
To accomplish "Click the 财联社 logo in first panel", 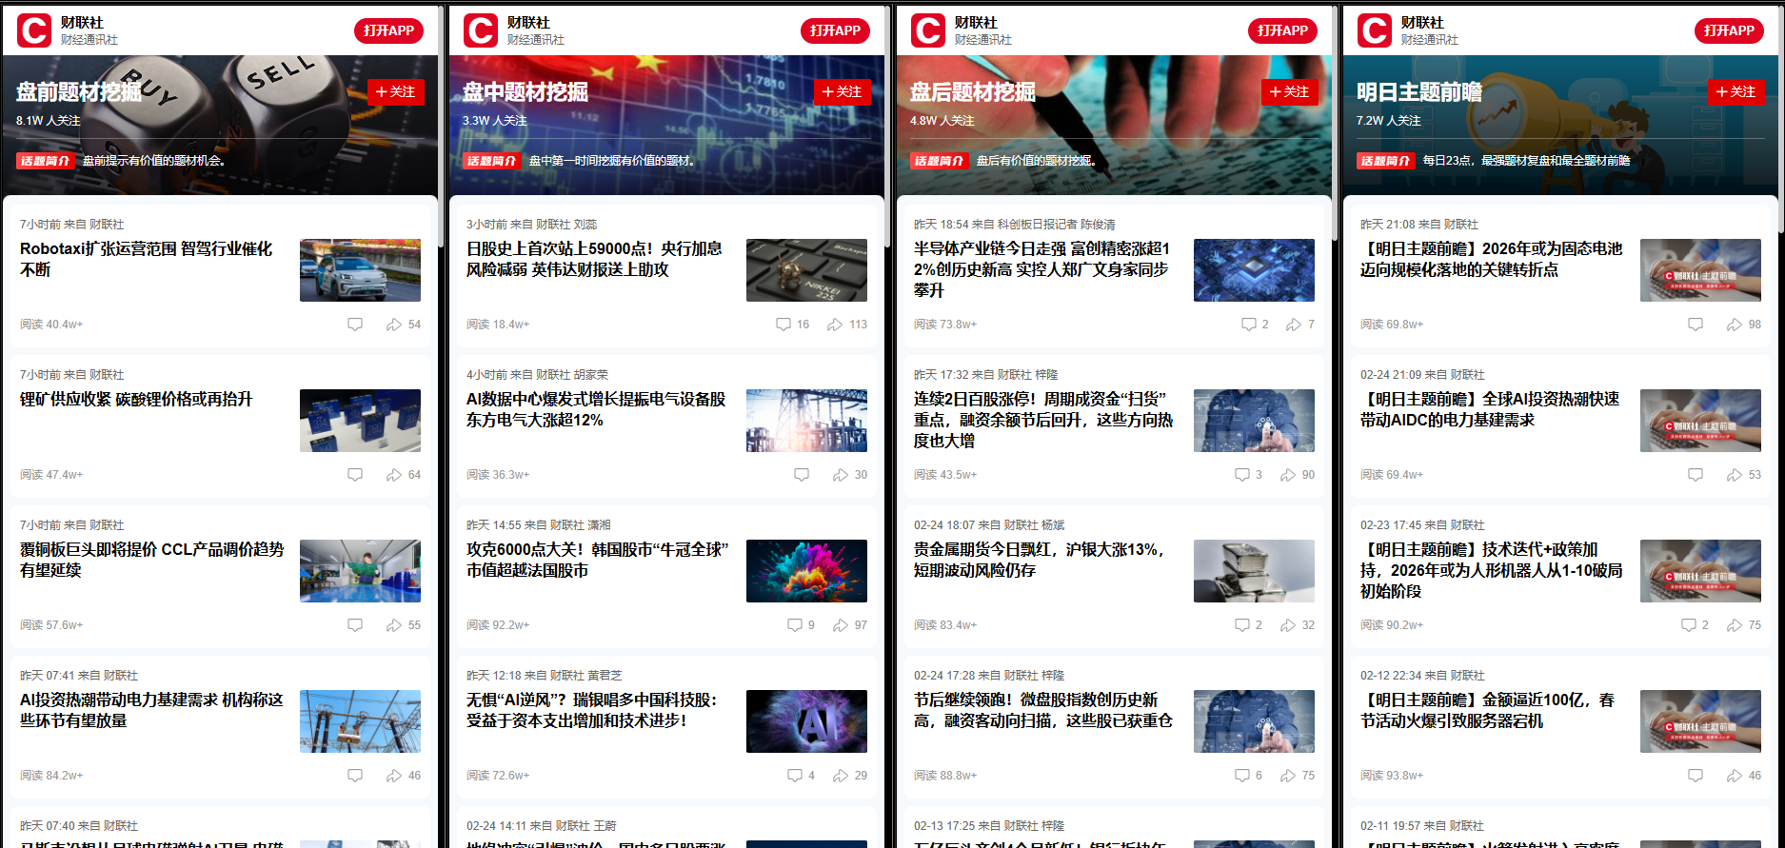I will click(x=34, y=30).
